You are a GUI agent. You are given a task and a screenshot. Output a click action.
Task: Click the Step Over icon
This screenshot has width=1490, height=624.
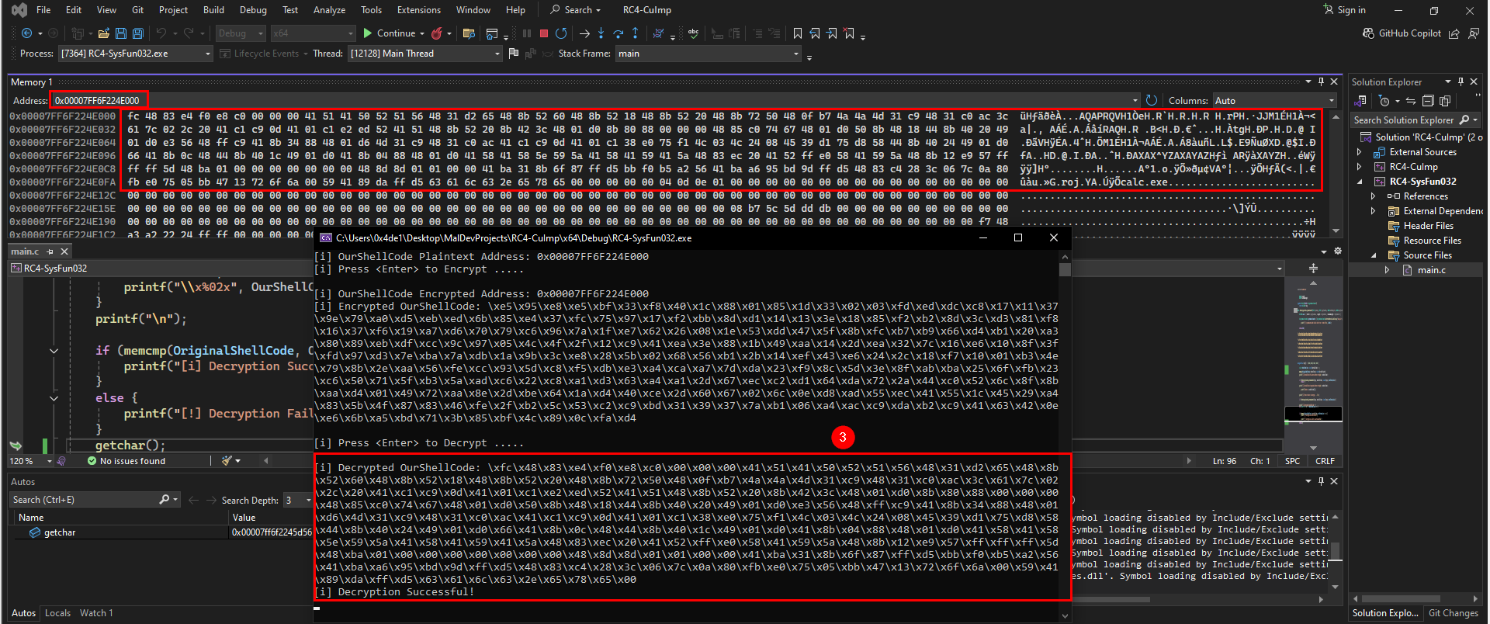(x=619, y=33)
